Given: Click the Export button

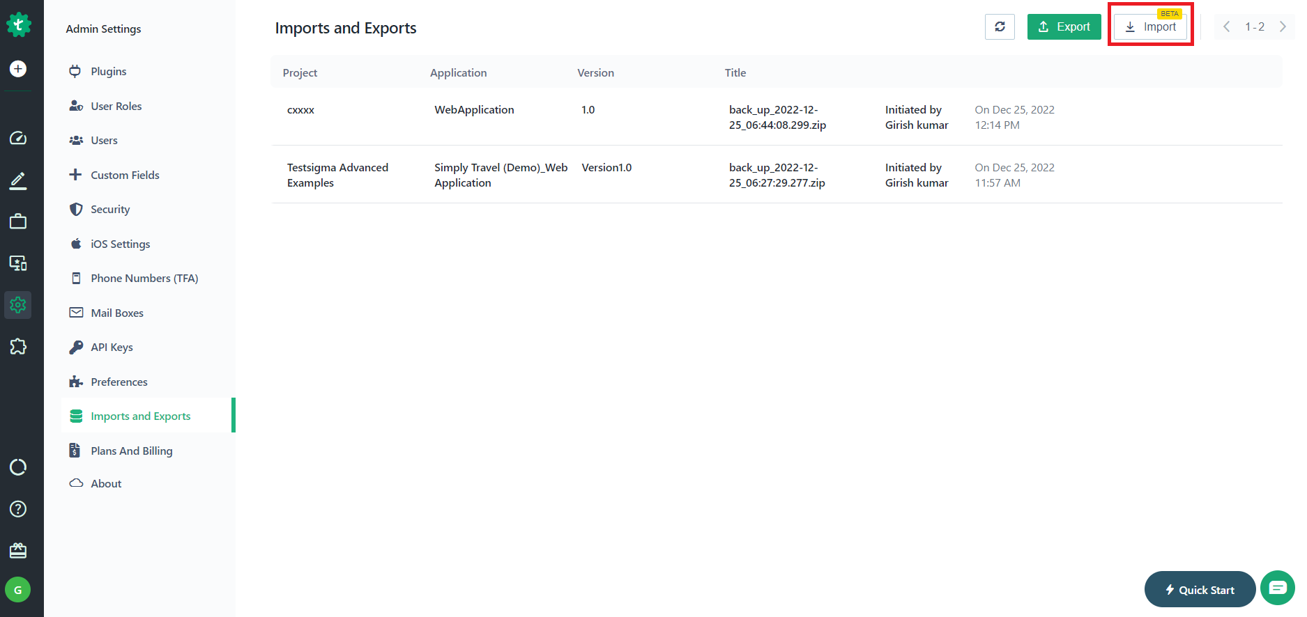Looking at the screenshot, I should (x=1064, y=26).
